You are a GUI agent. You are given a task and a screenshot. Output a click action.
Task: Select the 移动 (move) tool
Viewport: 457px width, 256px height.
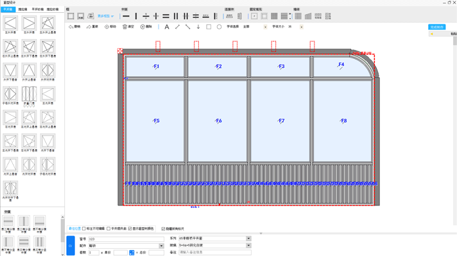click(x=110, y=27)
